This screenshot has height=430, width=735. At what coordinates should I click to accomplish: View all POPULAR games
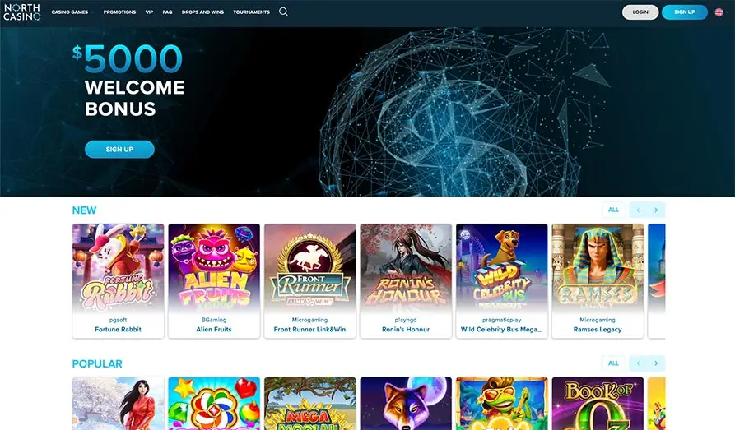613,363
